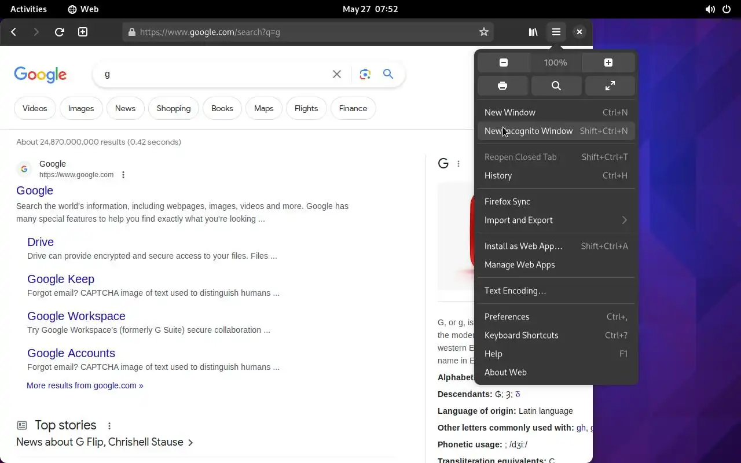741x463 pixels.
Task: Open clock showing May 27 07:52
Action: point(370,9)
